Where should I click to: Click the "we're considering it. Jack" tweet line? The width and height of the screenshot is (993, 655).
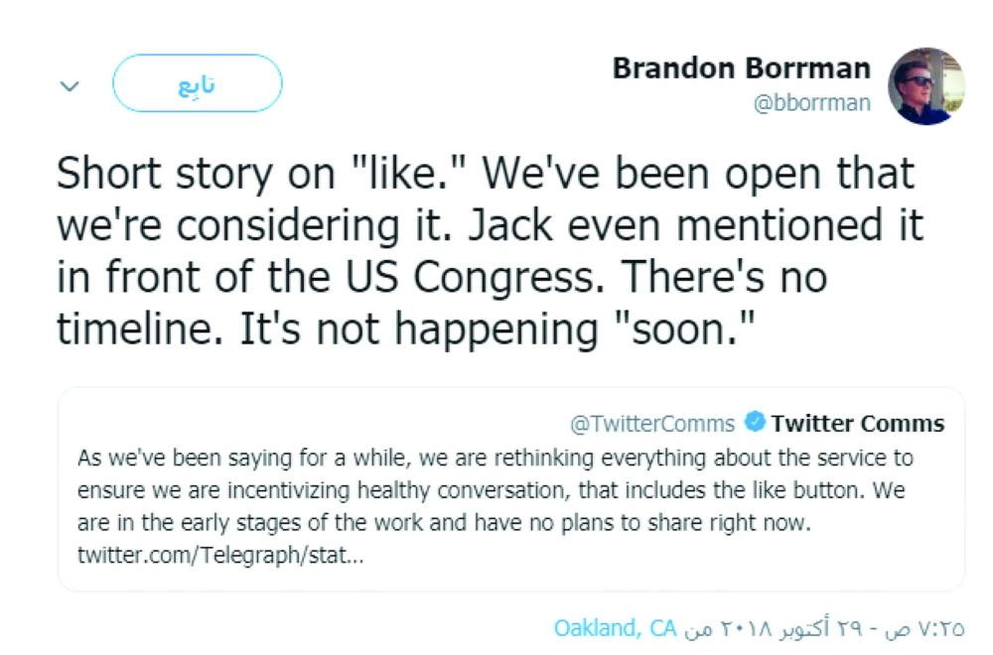490,225
